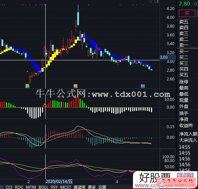This screenshot has height=189, width=198.
Task: Click the panel layout icon above the price axis
Action: point(157,1)
